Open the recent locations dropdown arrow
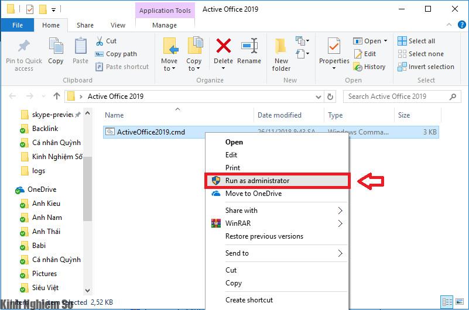 44,97
